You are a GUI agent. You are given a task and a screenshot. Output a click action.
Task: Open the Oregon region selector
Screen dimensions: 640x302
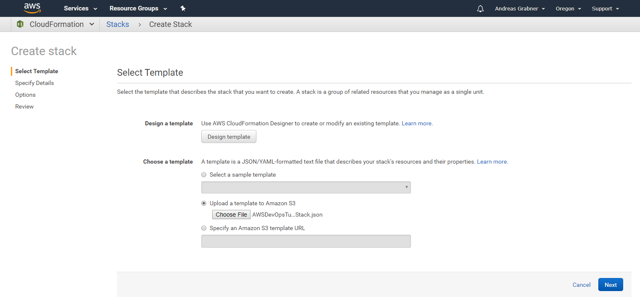pyautogui.click(x=568, y=8)
